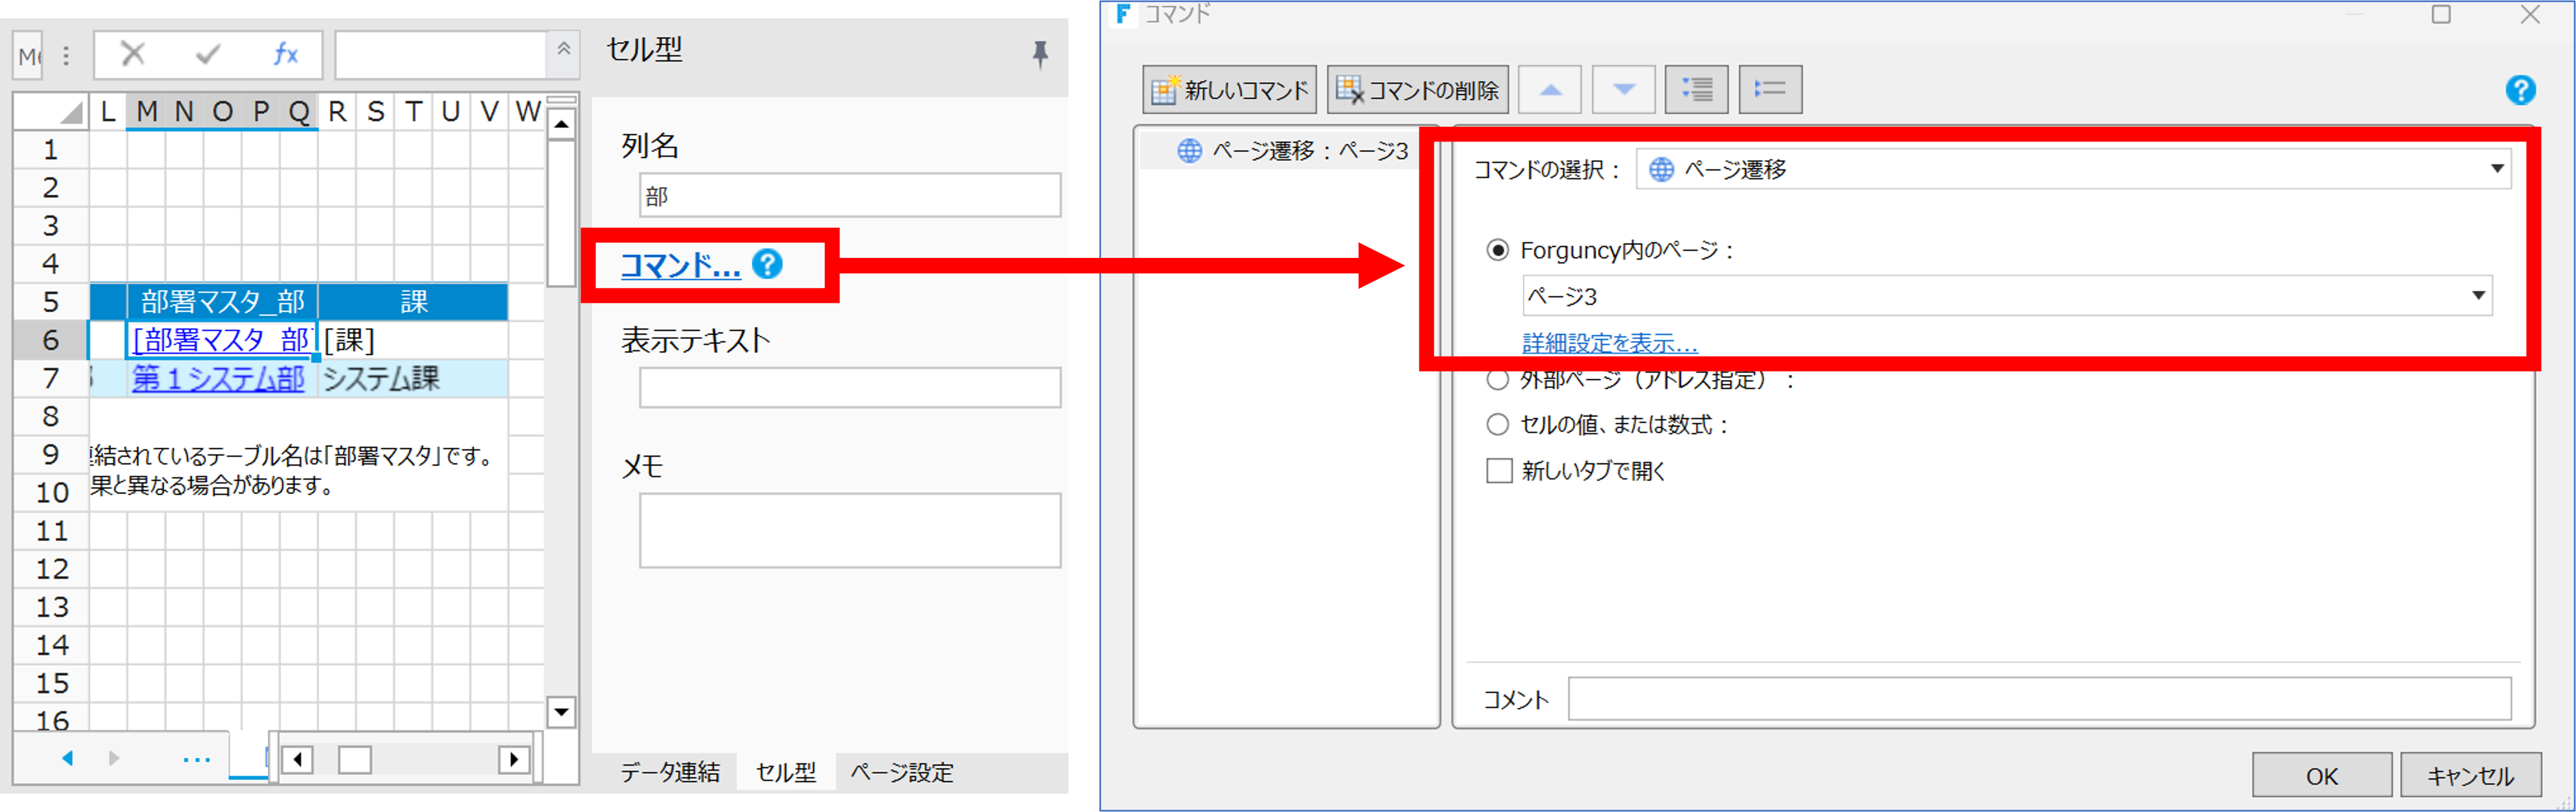Open help icon in command dialog

coord(2520,90)
